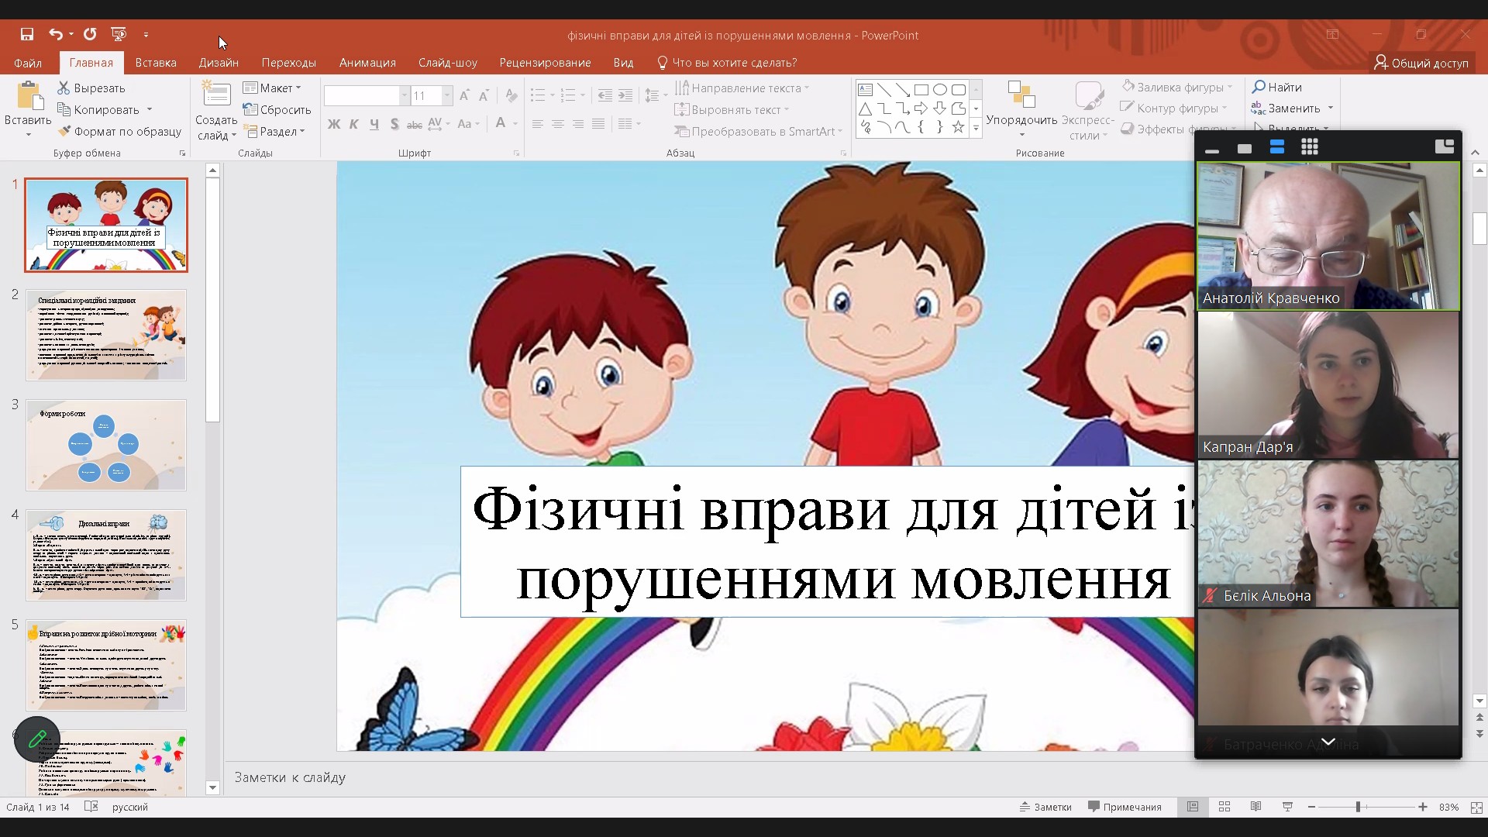Select the right arrow shape in gallery
1488x837 pixels.
point(921,108)
